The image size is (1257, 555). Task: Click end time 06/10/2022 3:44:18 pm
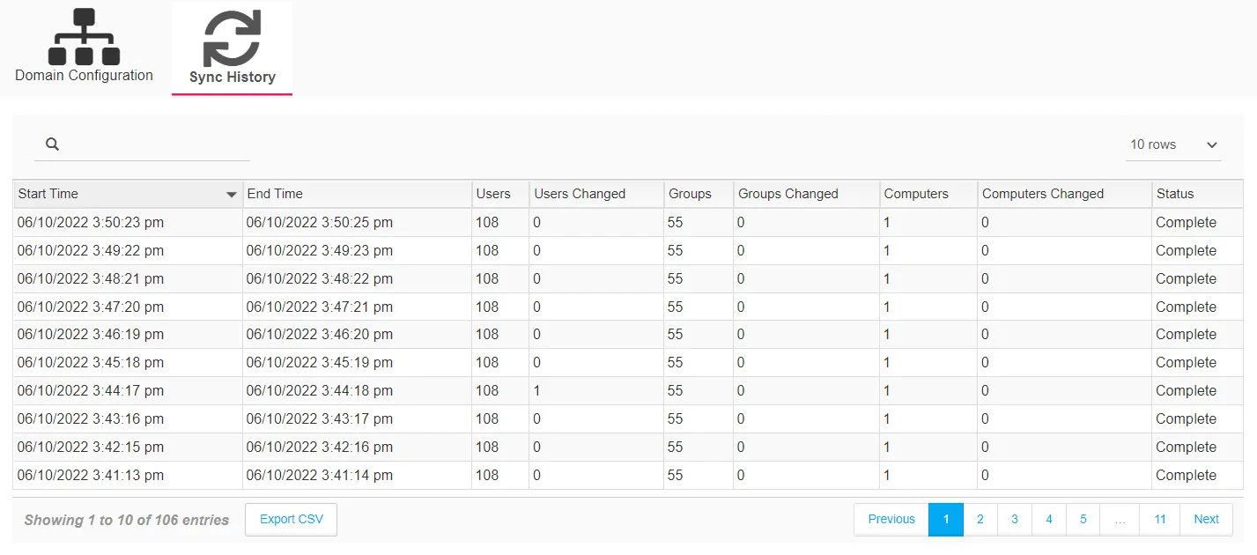[320, 391]
